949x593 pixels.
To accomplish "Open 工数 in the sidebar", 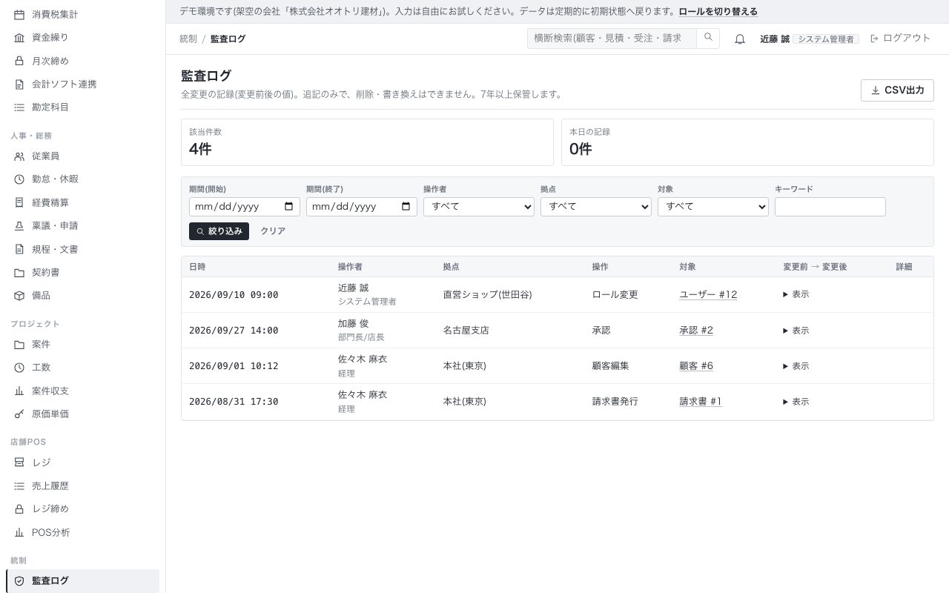I will click(x=82, y=368).
